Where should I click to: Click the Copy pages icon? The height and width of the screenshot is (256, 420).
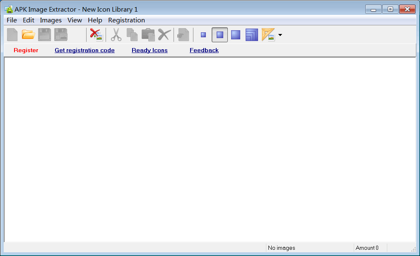[x=132, y=35]
